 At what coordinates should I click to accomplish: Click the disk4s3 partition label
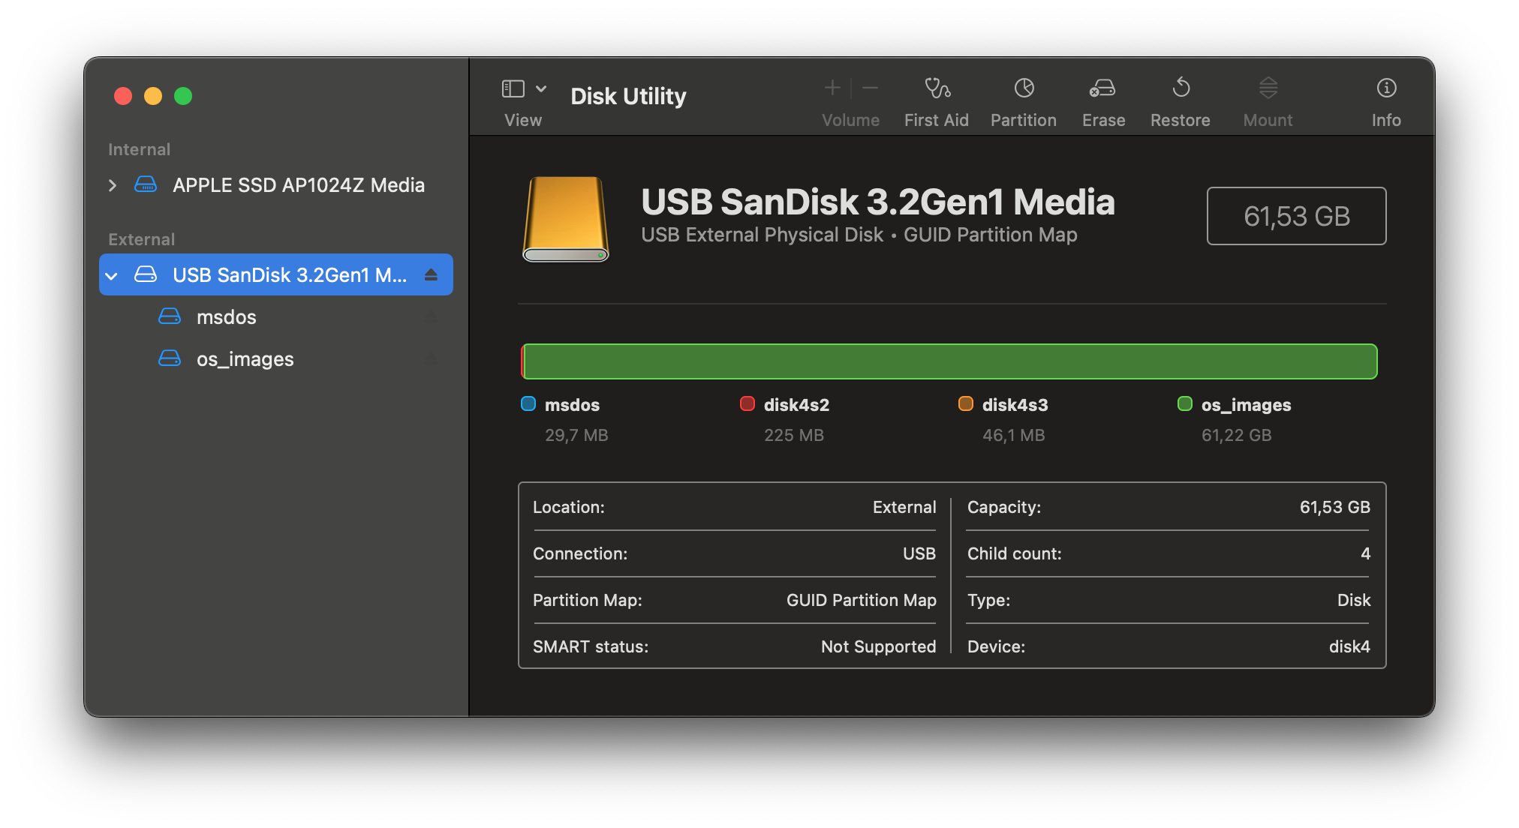[1015, 405]
